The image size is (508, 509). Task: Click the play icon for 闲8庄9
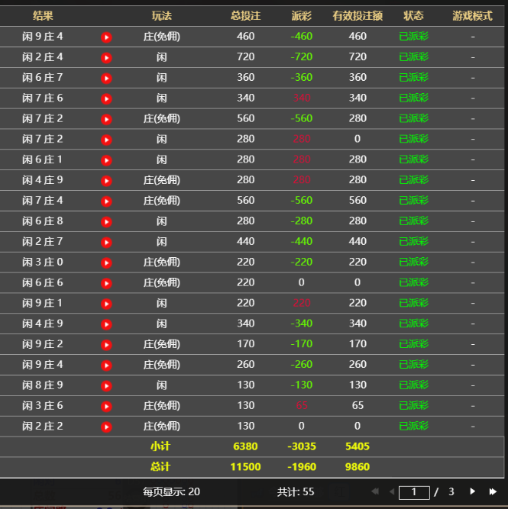pyautogui.click(x=106, y=385)
